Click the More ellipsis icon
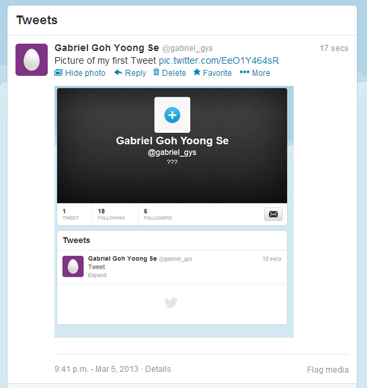 click(x=245, y=72)
